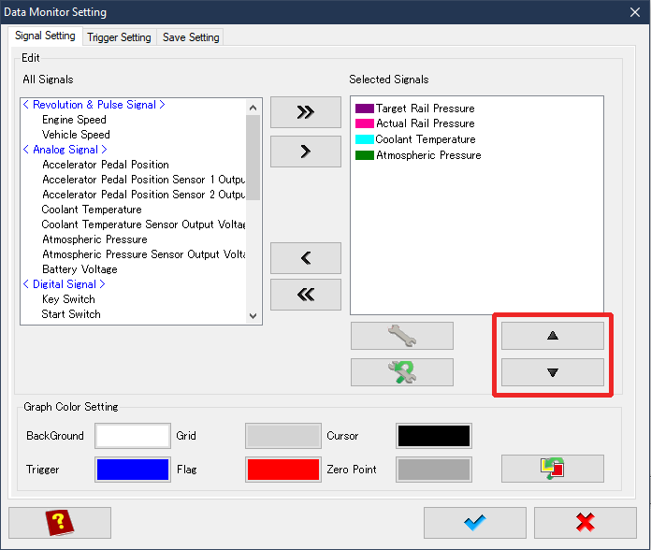Select Engine Speed in All Signals
This screenshot has width=651, height=550.
point(74,120)
